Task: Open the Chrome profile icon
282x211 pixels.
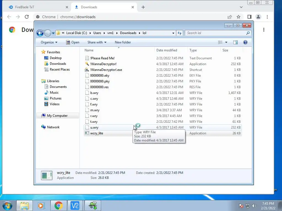Action: click(x=258, y=17)
